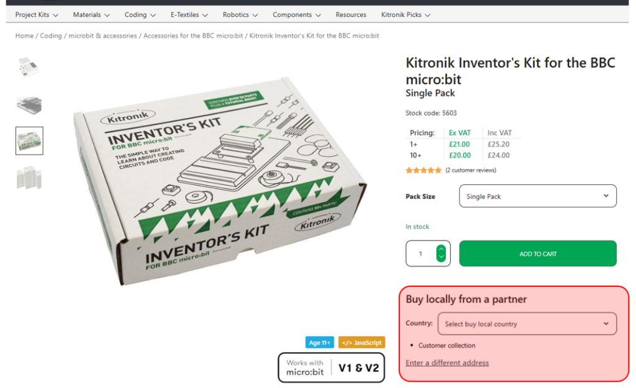The width and height of the screenshot is (636, 388).
Task: Open the Kitronik Picks menu
Action: (406, 14)
